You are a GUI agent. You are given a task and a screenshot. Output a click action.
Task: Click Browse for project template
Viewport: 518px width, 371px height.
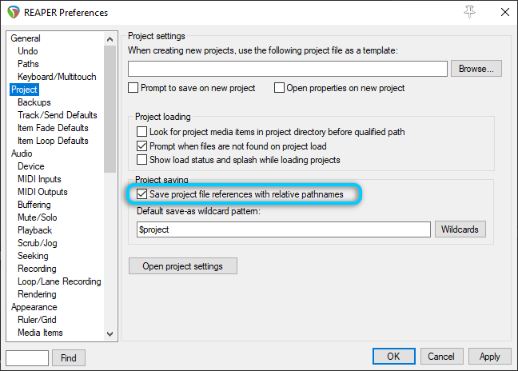click(476, 69)
